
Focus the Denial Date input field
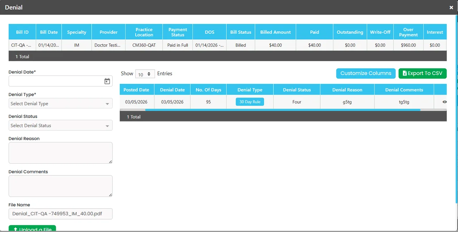click(60, 81)
